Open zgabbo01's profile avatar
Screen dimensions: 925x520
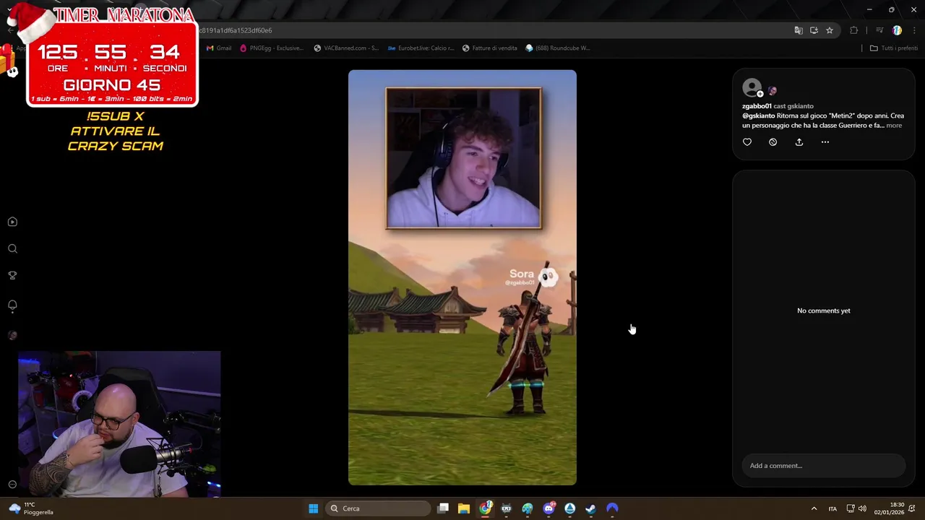click(752, 88)
